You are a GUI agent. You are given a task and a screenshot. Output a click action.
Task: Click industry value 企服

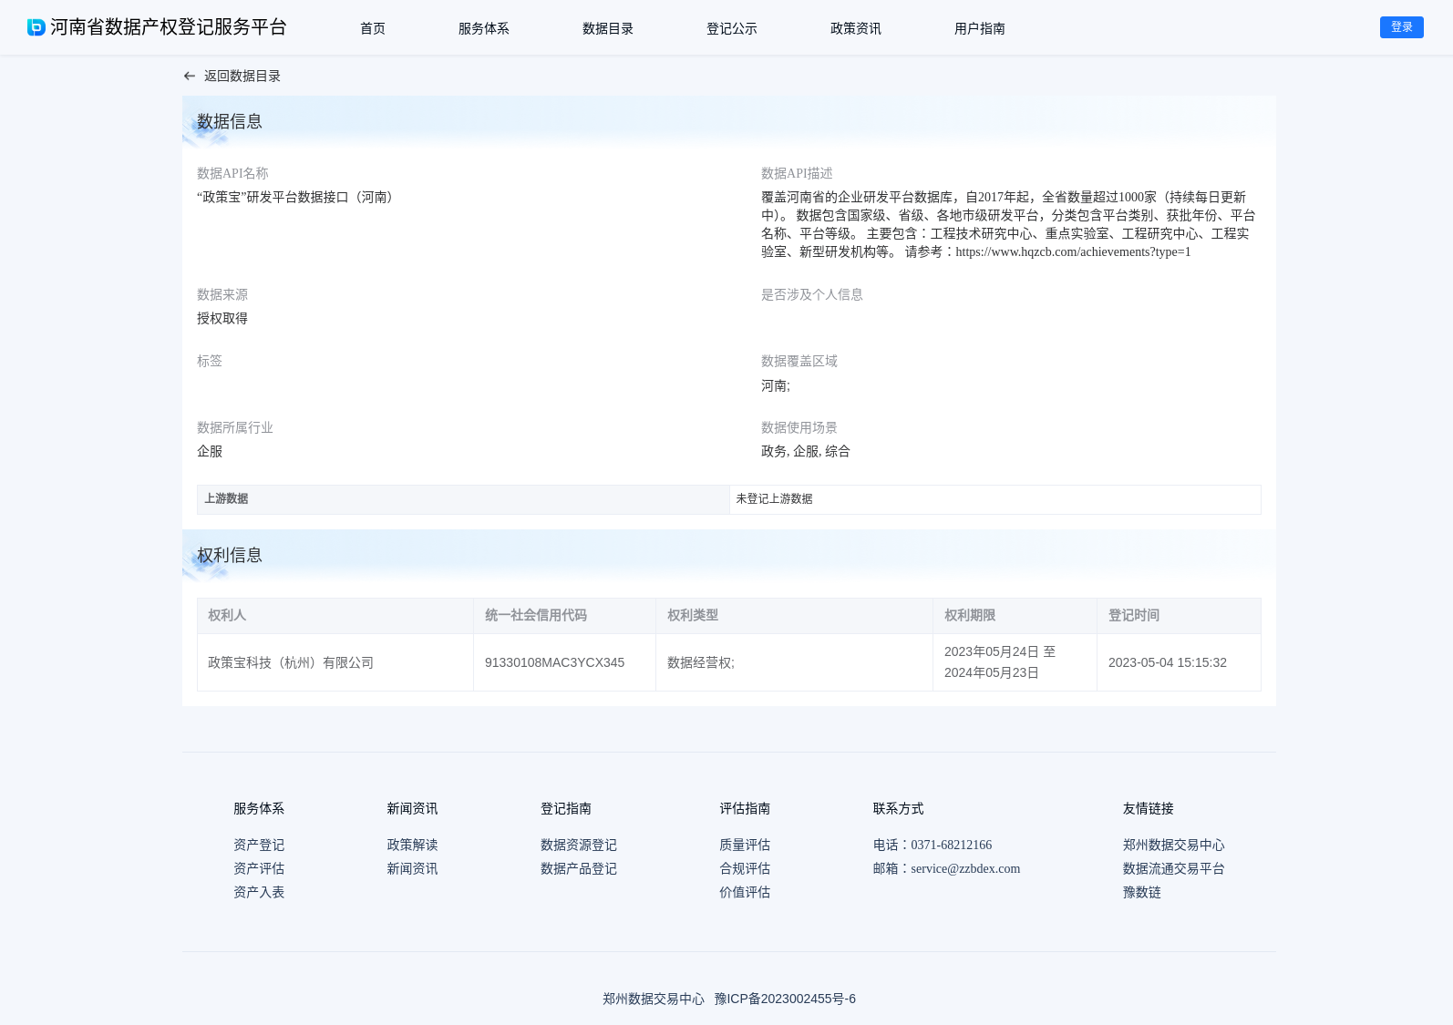click(210, 452)
